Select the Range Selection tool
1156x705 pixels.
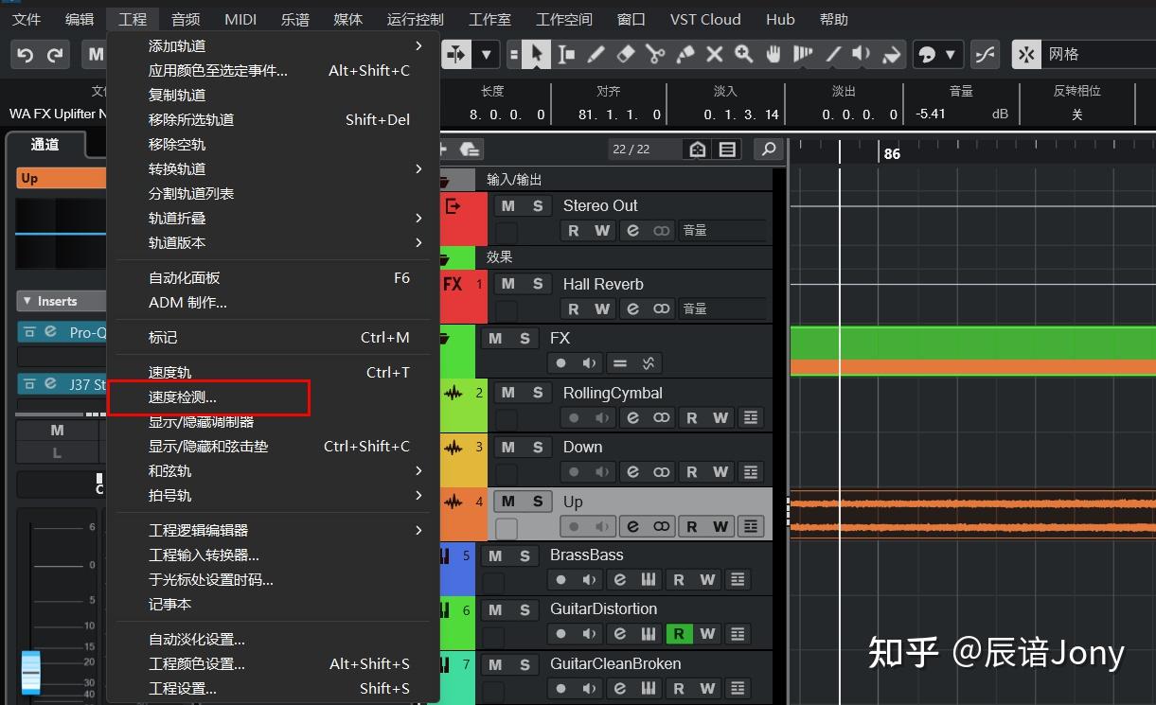(566, 54)
